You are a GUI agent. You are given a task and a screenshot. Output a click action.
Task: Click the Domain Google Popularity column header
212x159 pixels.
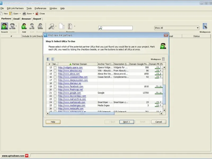[x=139, y=64]
